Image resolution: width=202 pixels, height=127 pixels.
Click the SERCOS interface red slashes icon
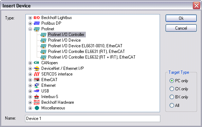(x=37, y=74)
